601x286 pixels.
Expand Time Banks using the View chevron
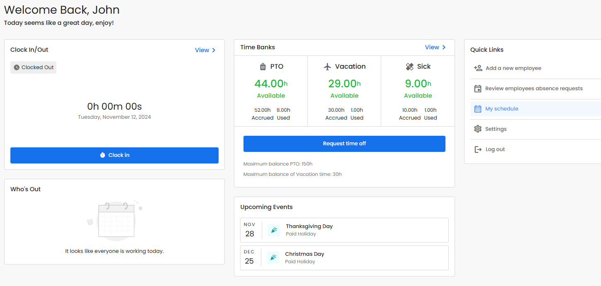[444, 47]
